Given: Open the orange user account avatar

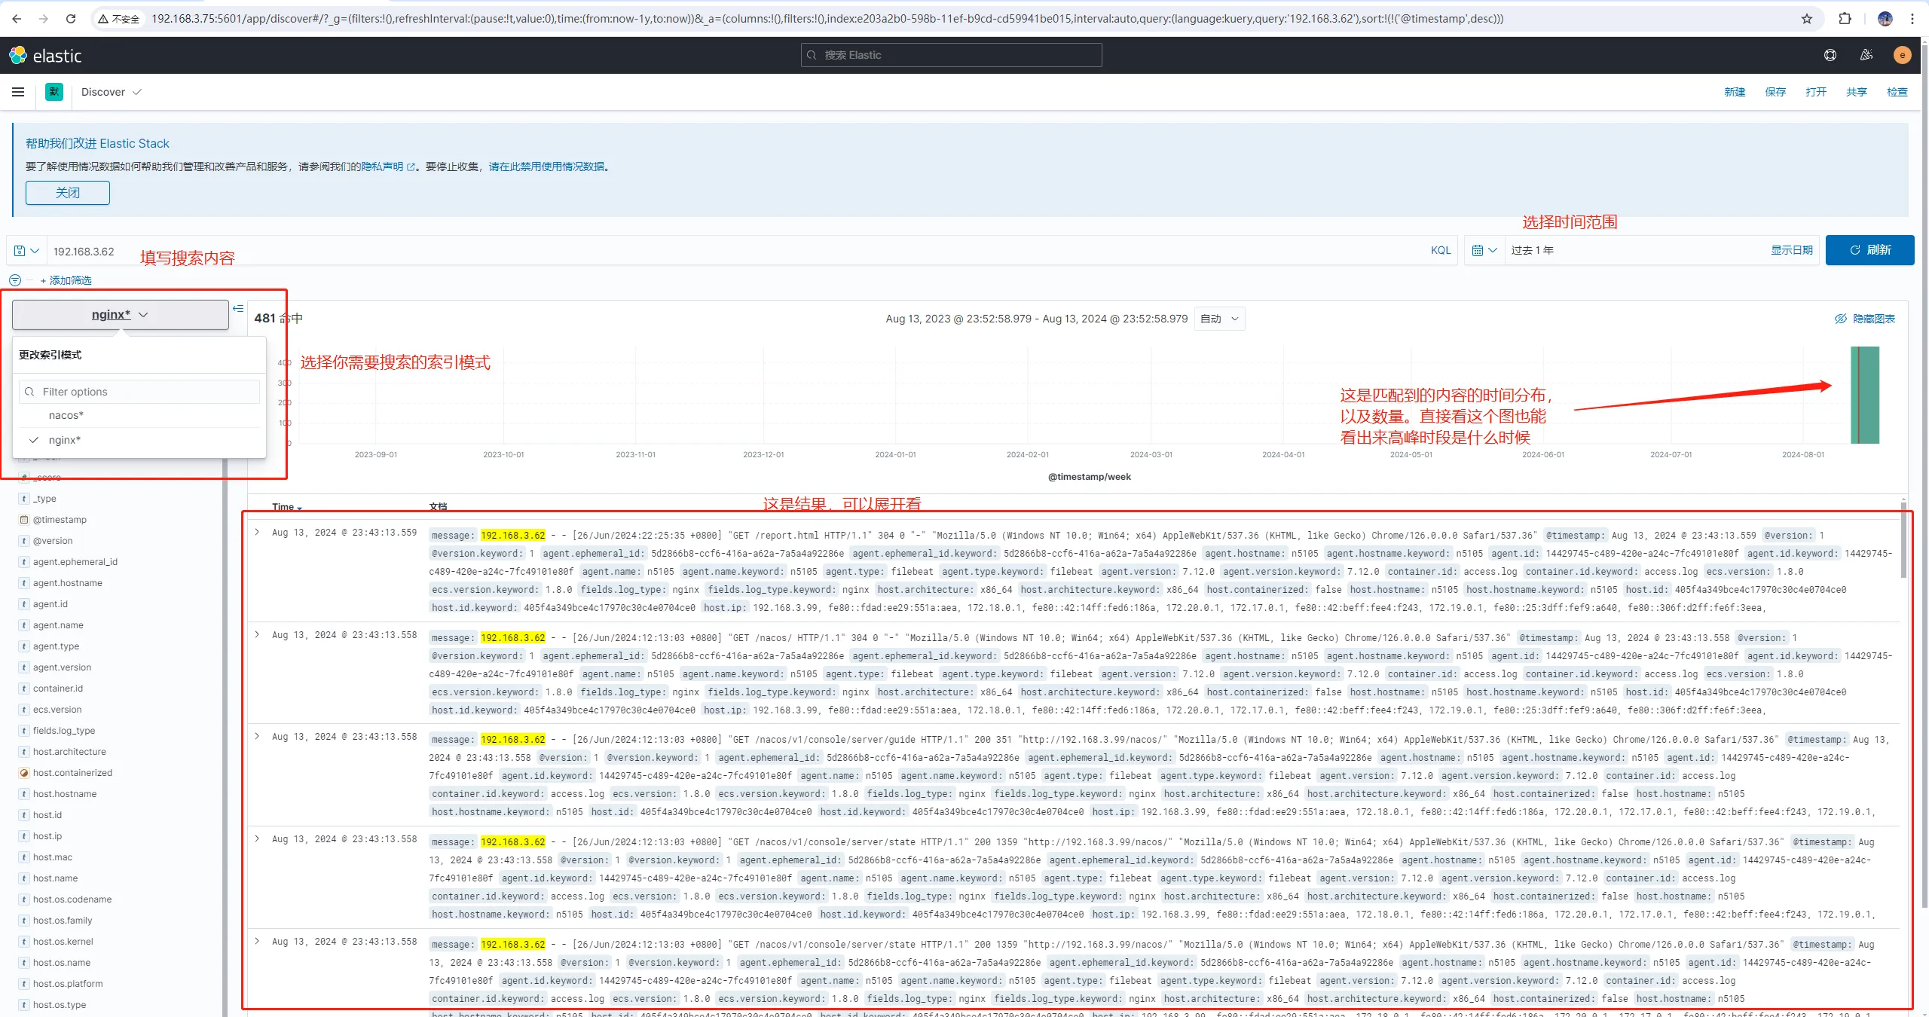Looking at the screenshot, I should [x=1902, y=55].
